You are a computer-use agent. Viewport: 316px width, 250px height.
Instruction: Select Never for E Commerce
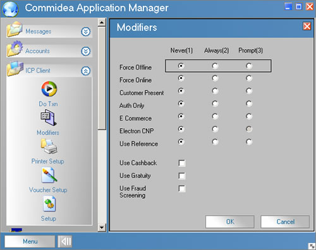[x=181, y=116]
